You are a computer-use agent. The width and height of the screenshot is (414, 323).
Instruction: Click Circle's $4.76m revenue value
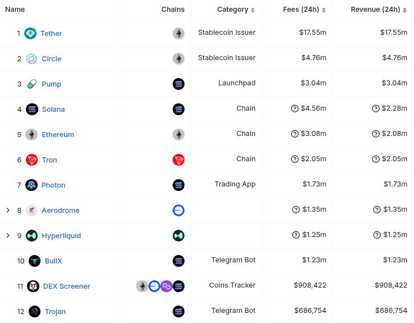coord(395,58)
